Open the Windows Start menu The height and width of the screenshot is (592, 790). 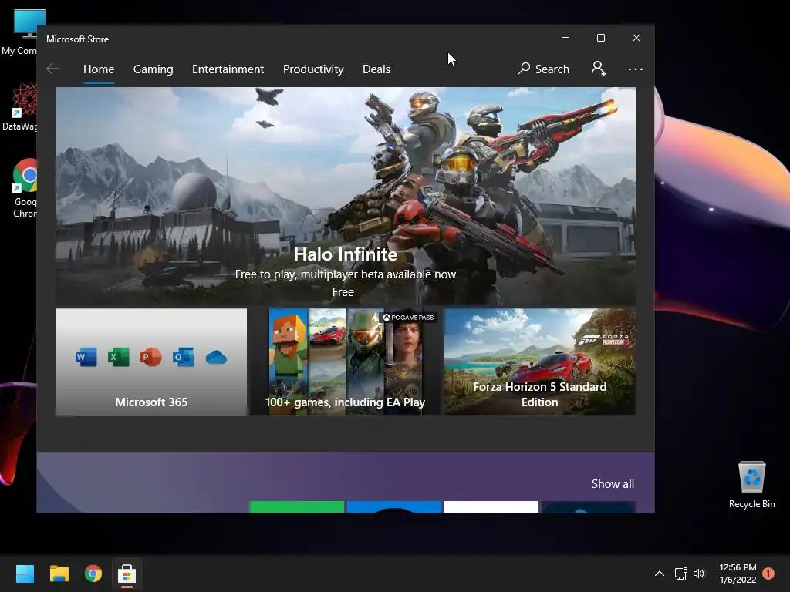click(25, 573)
